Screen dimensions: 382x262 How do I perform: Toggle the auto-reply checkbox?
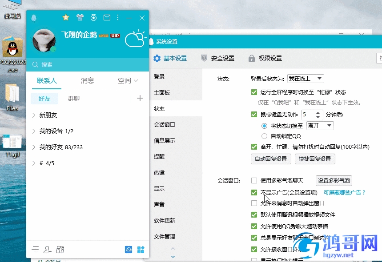(254, 147)
